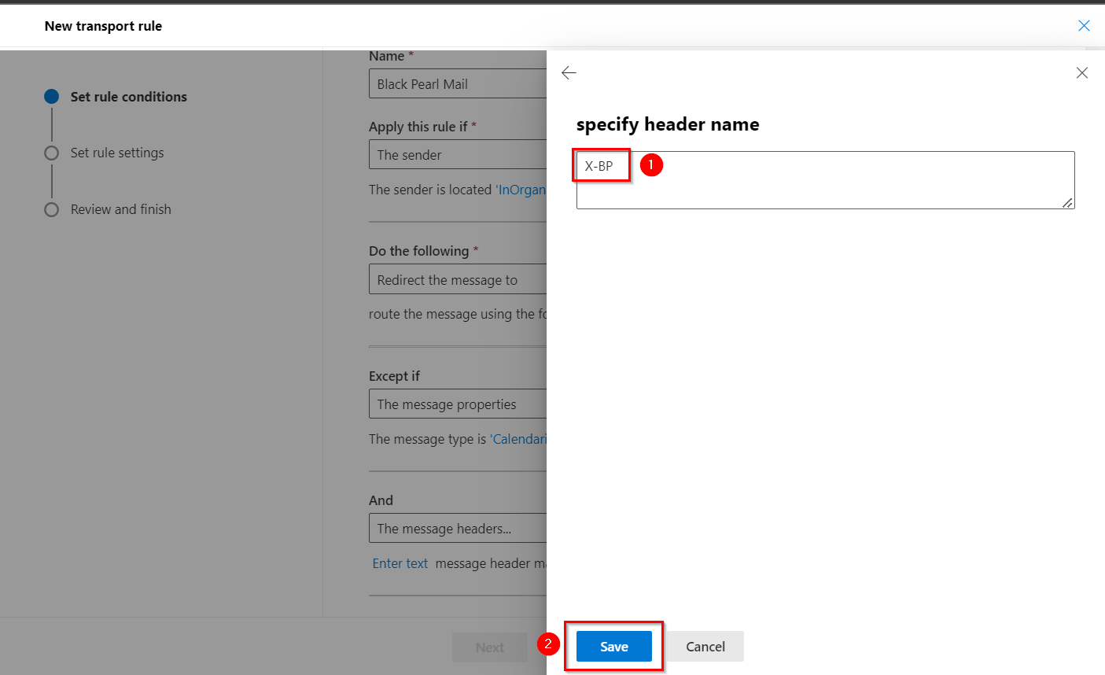Click the rule Name field with Black Pearl Mail
The image size is (1105, 675).
[457, 84]
